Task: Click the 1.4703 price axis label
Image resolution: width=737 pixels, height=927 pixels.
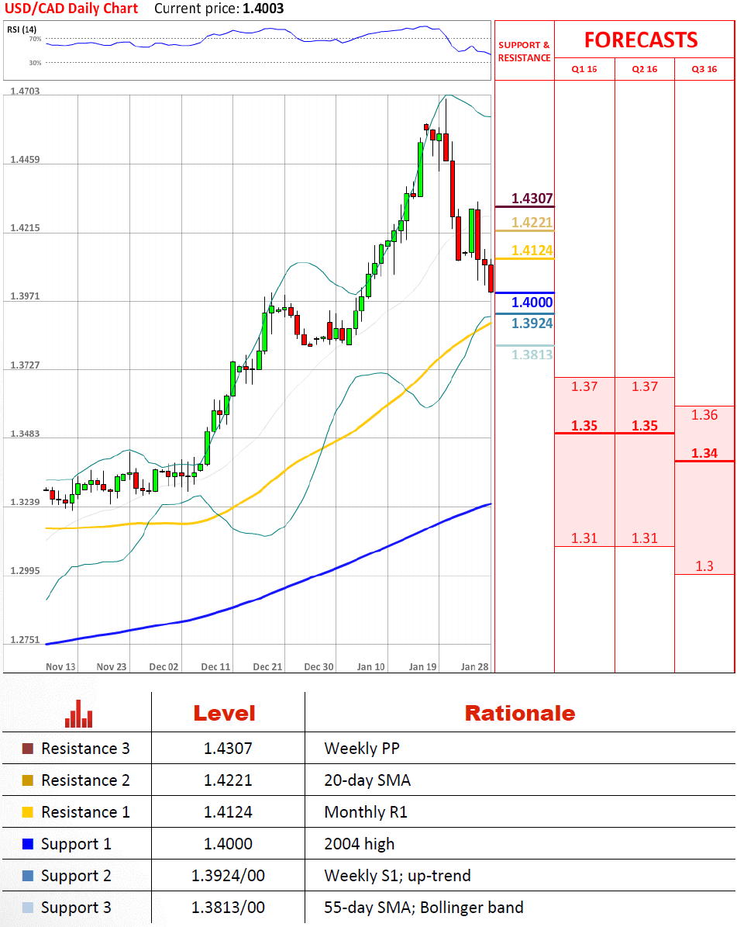Action: pyautogui.click(x=25, y=91)
